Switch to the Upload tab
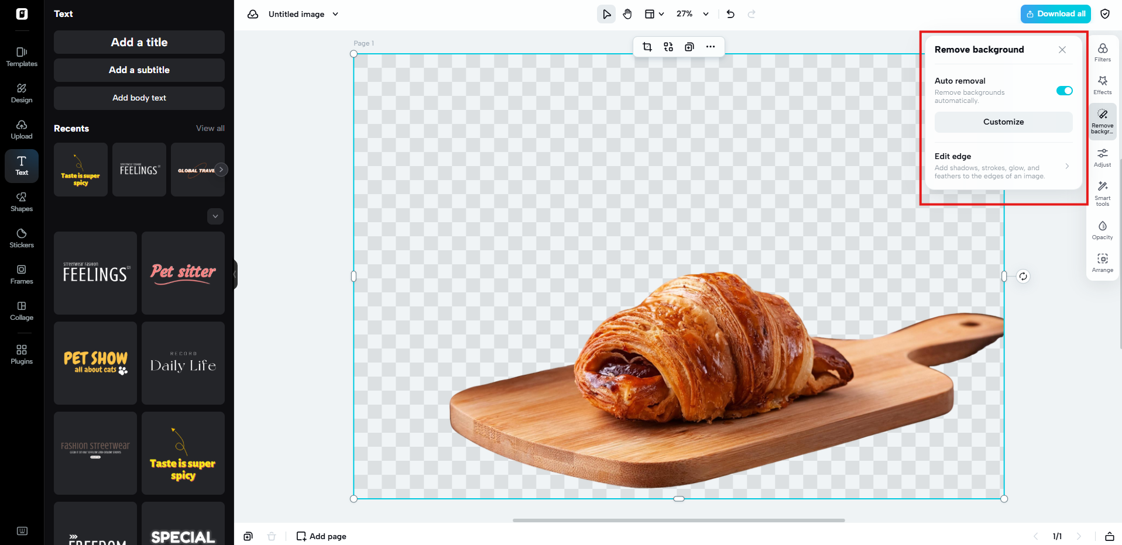This screenshot has width=1122, height=545. (22, 129)
